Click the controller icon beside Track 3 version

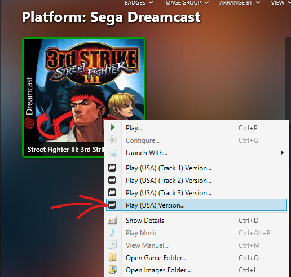[x=112, y=192]
